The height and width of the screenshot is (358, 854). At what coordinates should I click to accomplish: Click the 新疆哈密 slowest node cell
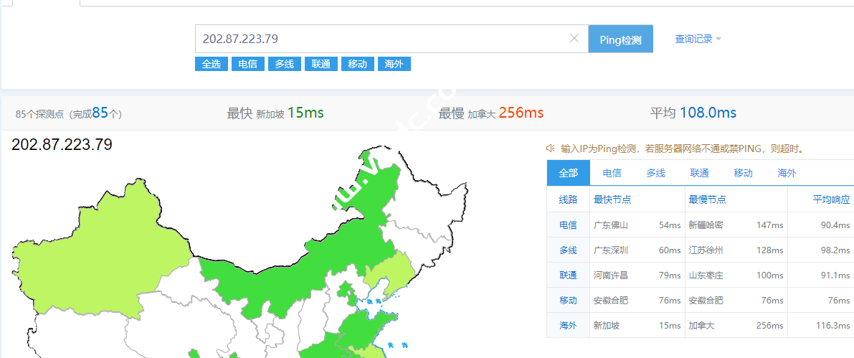706,225
